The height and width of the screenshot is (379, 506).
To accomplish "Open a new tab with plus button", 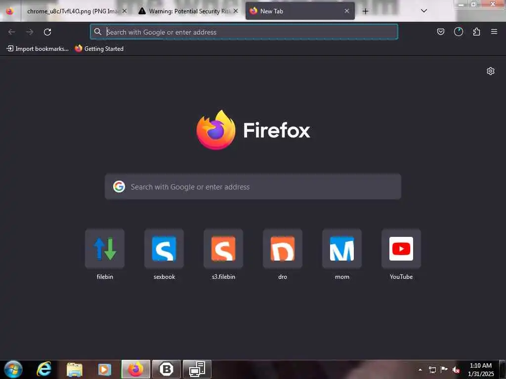I will coord(365,11).
